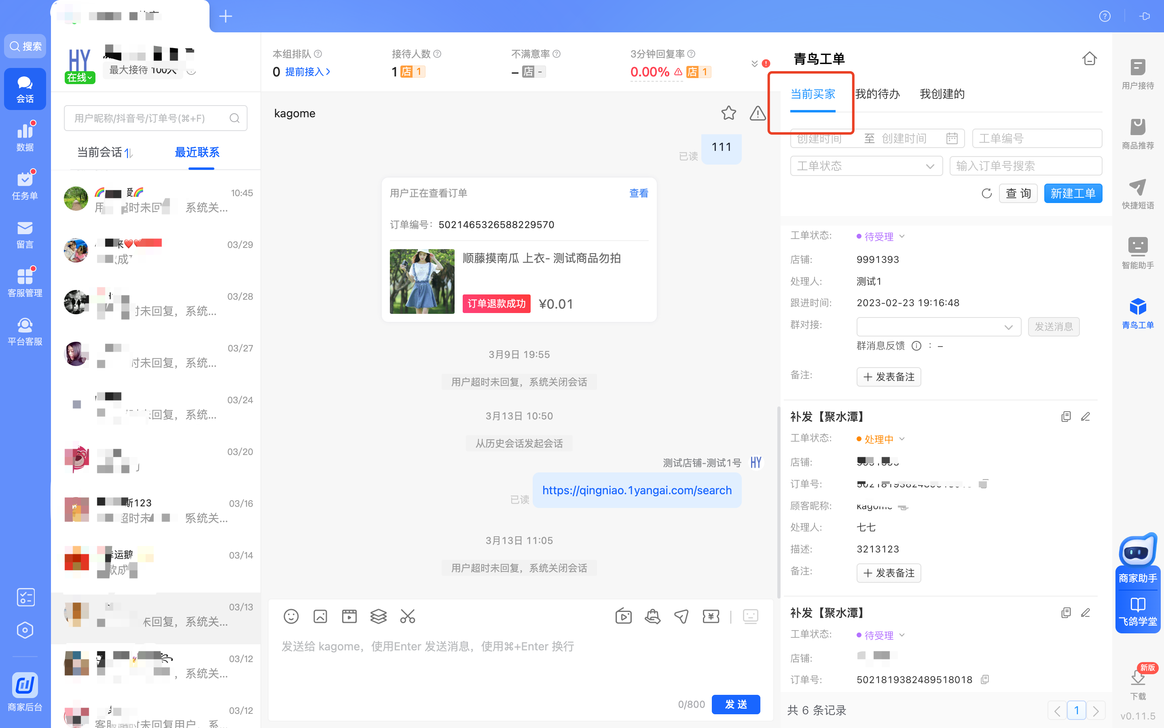
Task: Copy order number 5021819382489518018
Action: pos(985,679)
